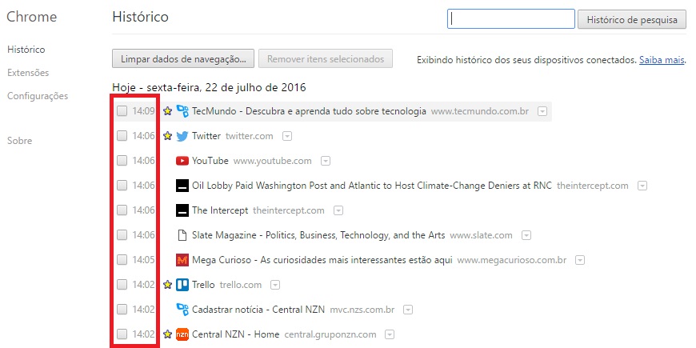Click the 14:09 timestamp of TecMundo
696x348 pixels.
point(143,111)
